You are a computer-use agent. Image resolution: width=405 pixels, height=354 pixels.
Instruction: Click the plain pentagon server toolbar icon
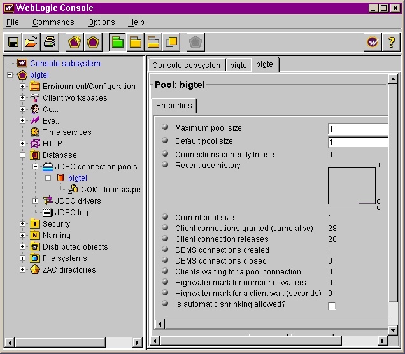click(x=93, y=42)
